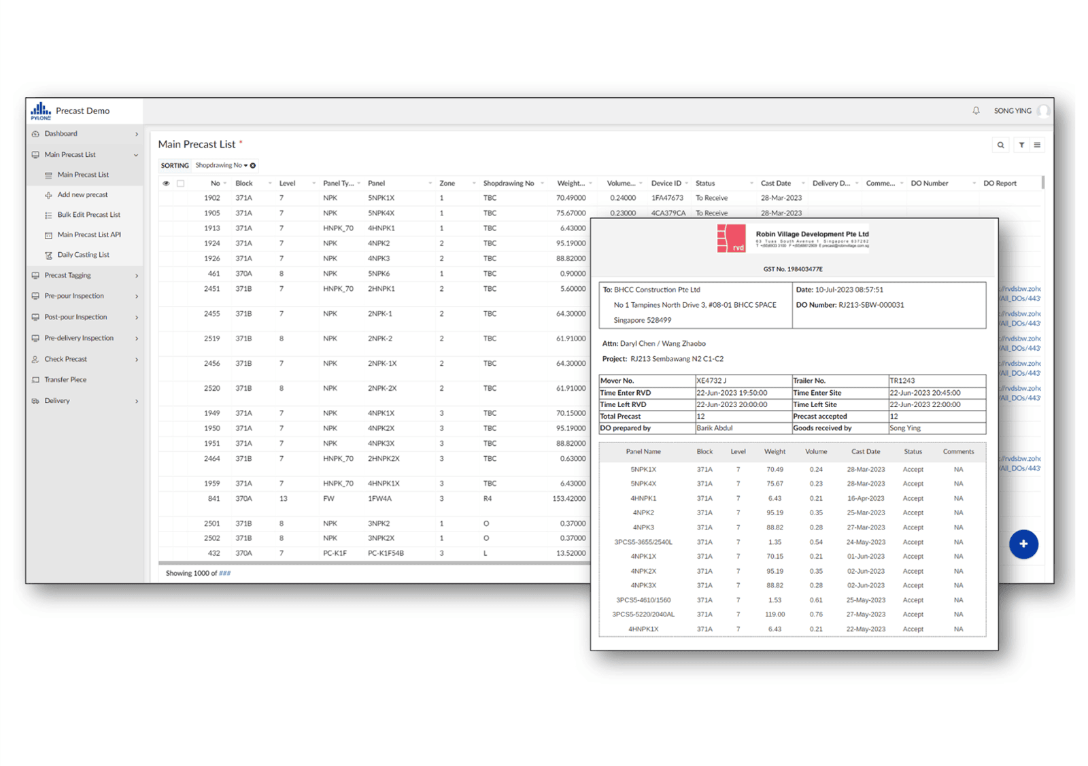Click panel cell 2HNPK2X
The image size is (1088, 766).
point(384,459)
